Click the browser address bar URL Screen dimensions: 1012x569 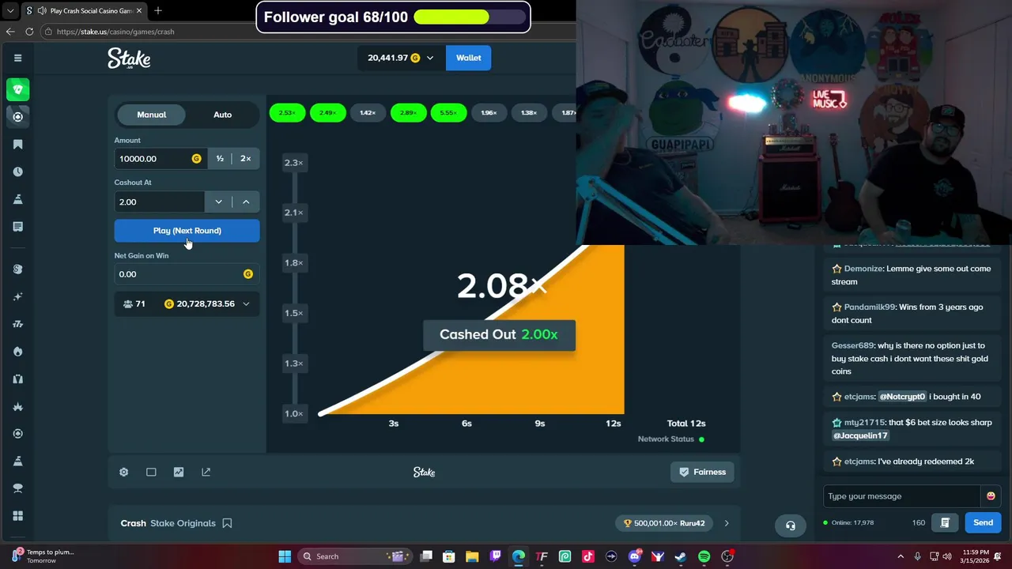pyautogui.click(x=115, y=32)
